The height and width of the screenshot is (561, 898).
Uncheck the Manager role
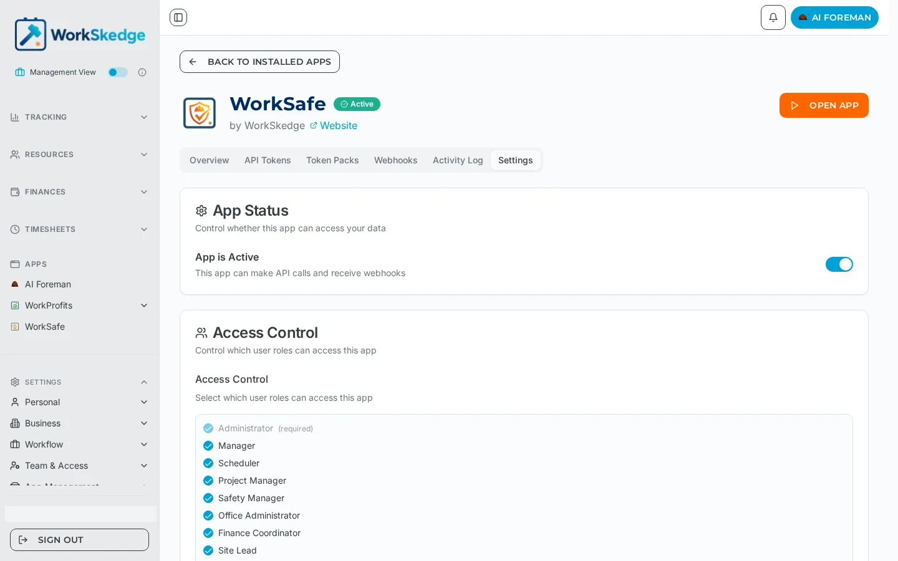208,446
